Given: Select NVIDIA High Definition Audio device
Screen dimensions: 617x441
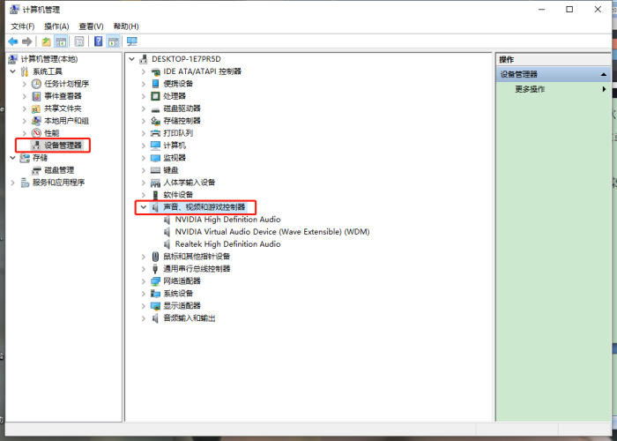Looking at the screenshot, I should pyautogui.click(x=227, y=220).
